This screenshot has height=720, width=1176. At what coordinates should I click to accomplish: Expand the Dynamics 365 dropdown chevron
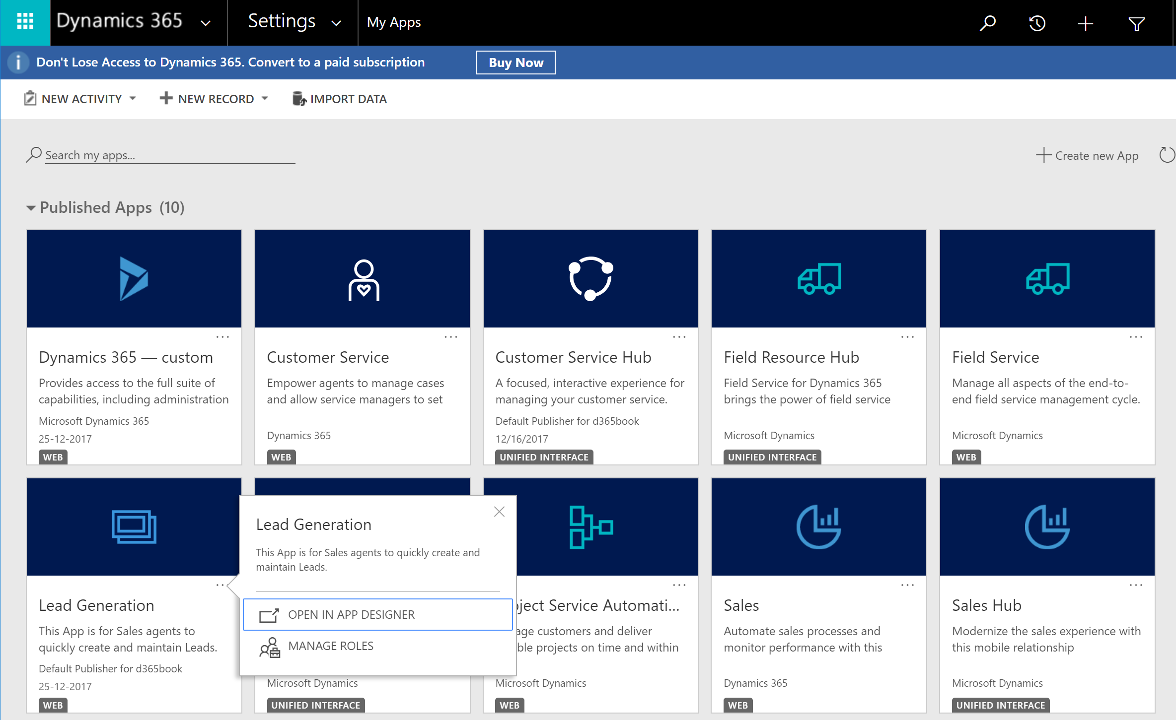[206, 23]
